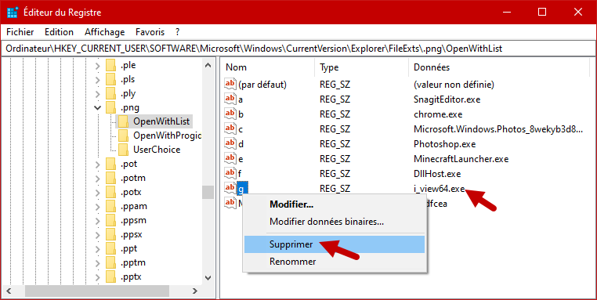
Task: Click the chrome.exe data cell
Action: click(x=438, y=114)
